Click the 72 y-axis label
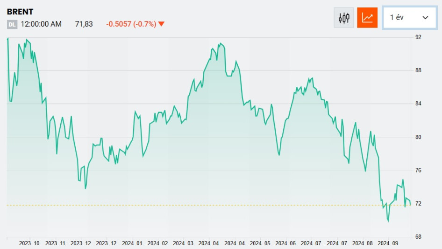The image size is (442, 249). coord(418,203)
